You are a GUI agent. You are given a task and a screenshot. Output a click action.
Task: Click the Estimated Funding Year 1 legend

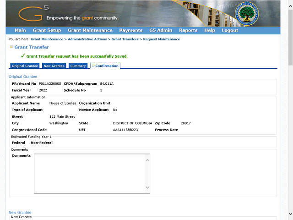(x=31, y=137)
